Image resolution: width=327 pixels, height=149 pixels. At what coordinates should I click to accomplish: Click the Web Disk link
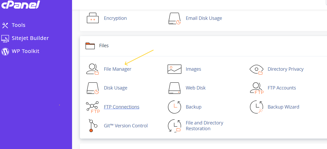pos(196,88)
